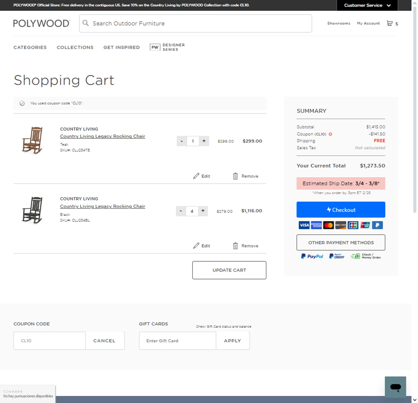Click the blue Checkout button
Viewport: 418px width, 403px height.
tap(341, 210)
